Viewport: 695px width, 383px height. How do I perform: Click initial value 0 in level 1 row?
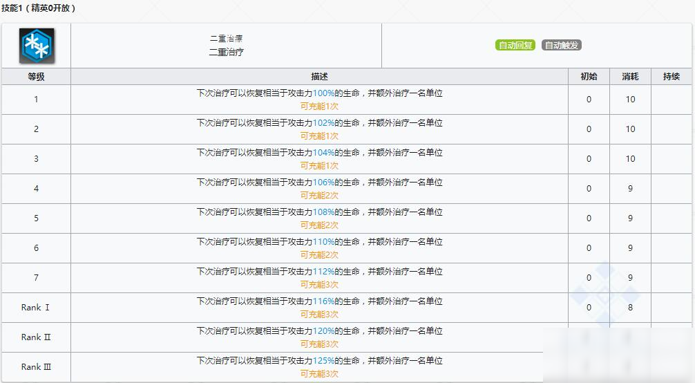pos(589,100)
